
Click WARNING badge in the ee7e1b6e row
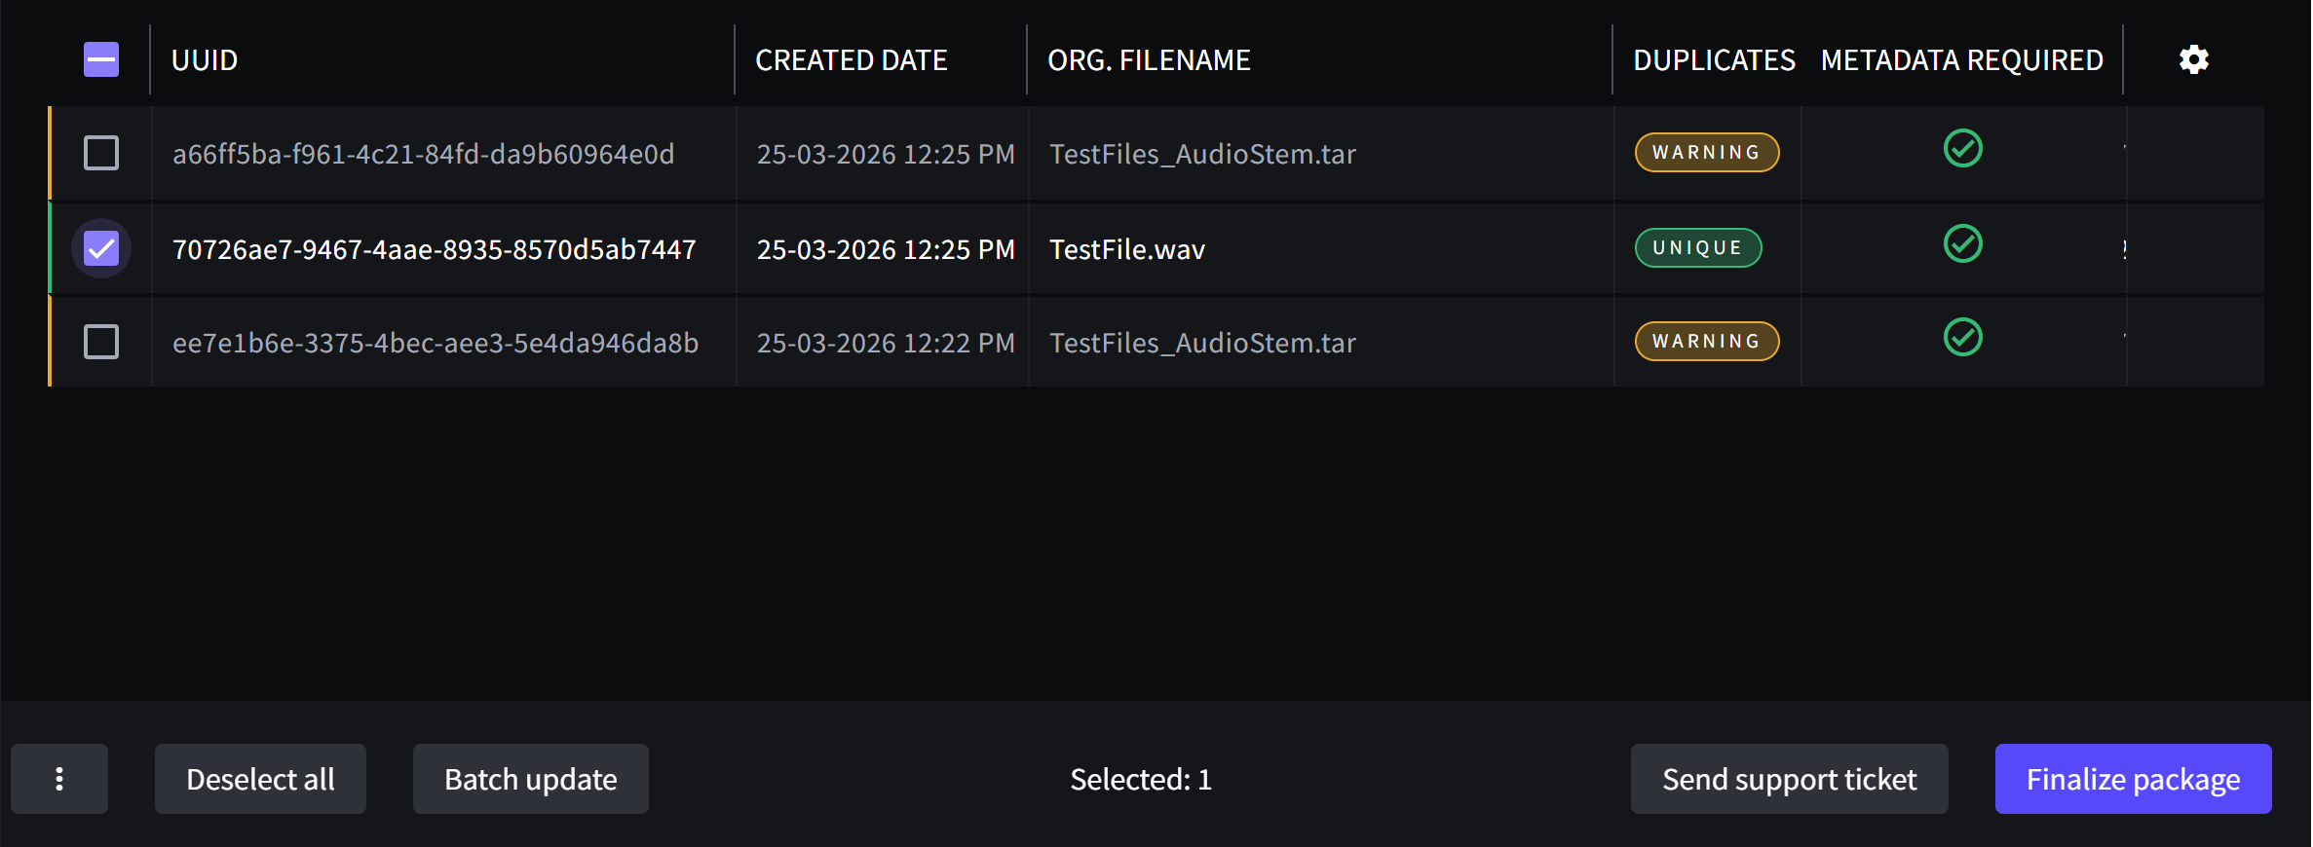(x=1706, y=342)
